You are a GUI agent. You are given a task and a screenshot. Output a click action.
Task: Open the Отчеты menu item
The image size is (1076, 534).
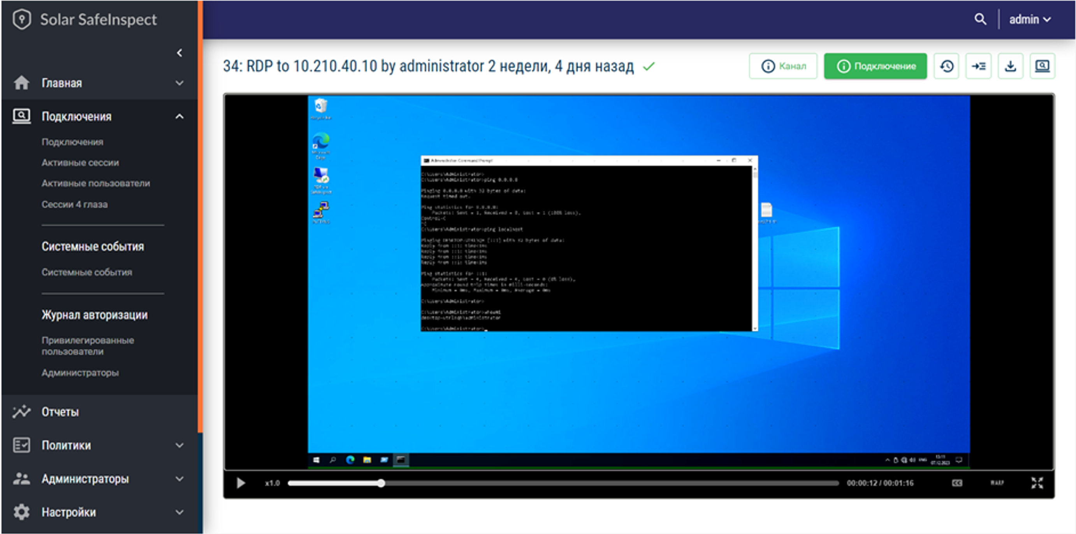60,412
